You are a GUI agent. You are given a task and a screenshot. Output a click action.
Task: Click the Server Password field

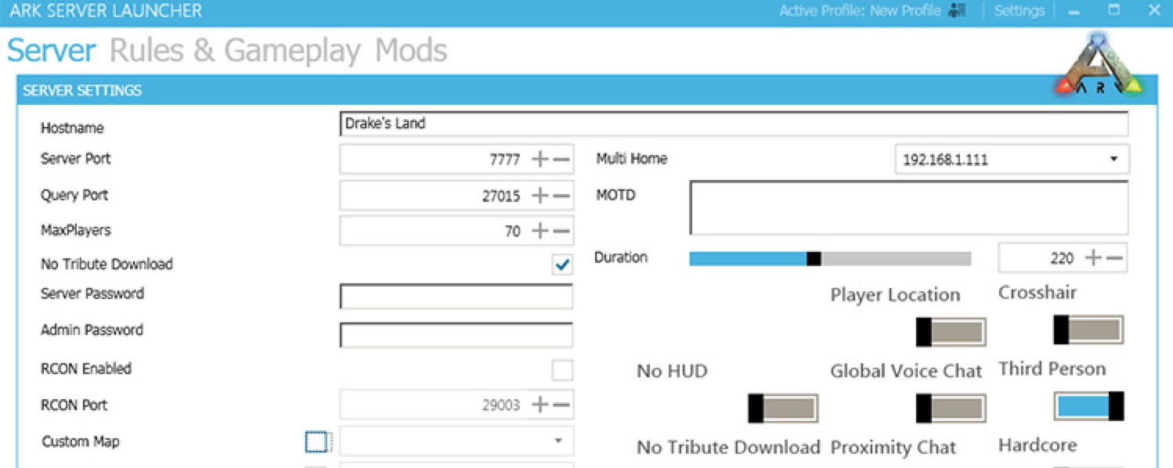click(x=456, y=297)
